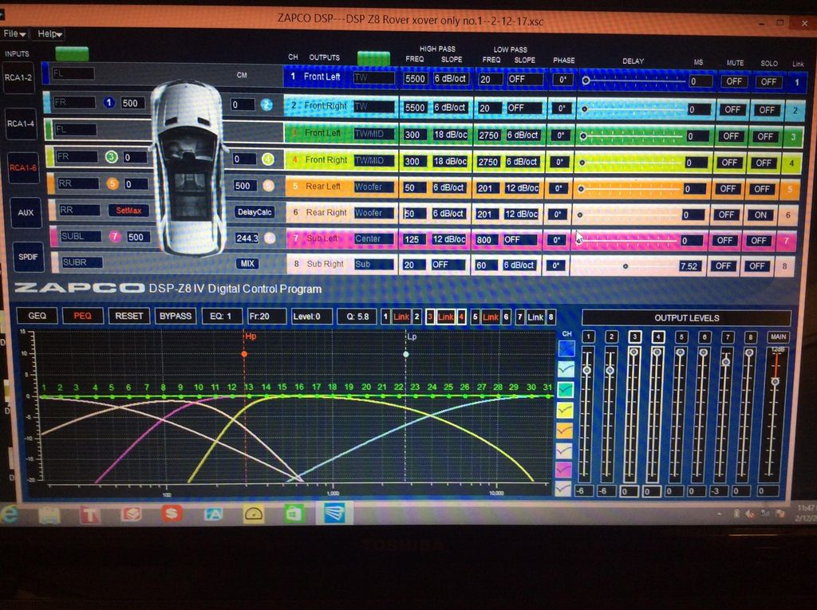Viewport: 817px width, 610px height.
Task: Open high pass slope dropdown for channel 1
Action: pyautogui.click(x=451, y=79)
